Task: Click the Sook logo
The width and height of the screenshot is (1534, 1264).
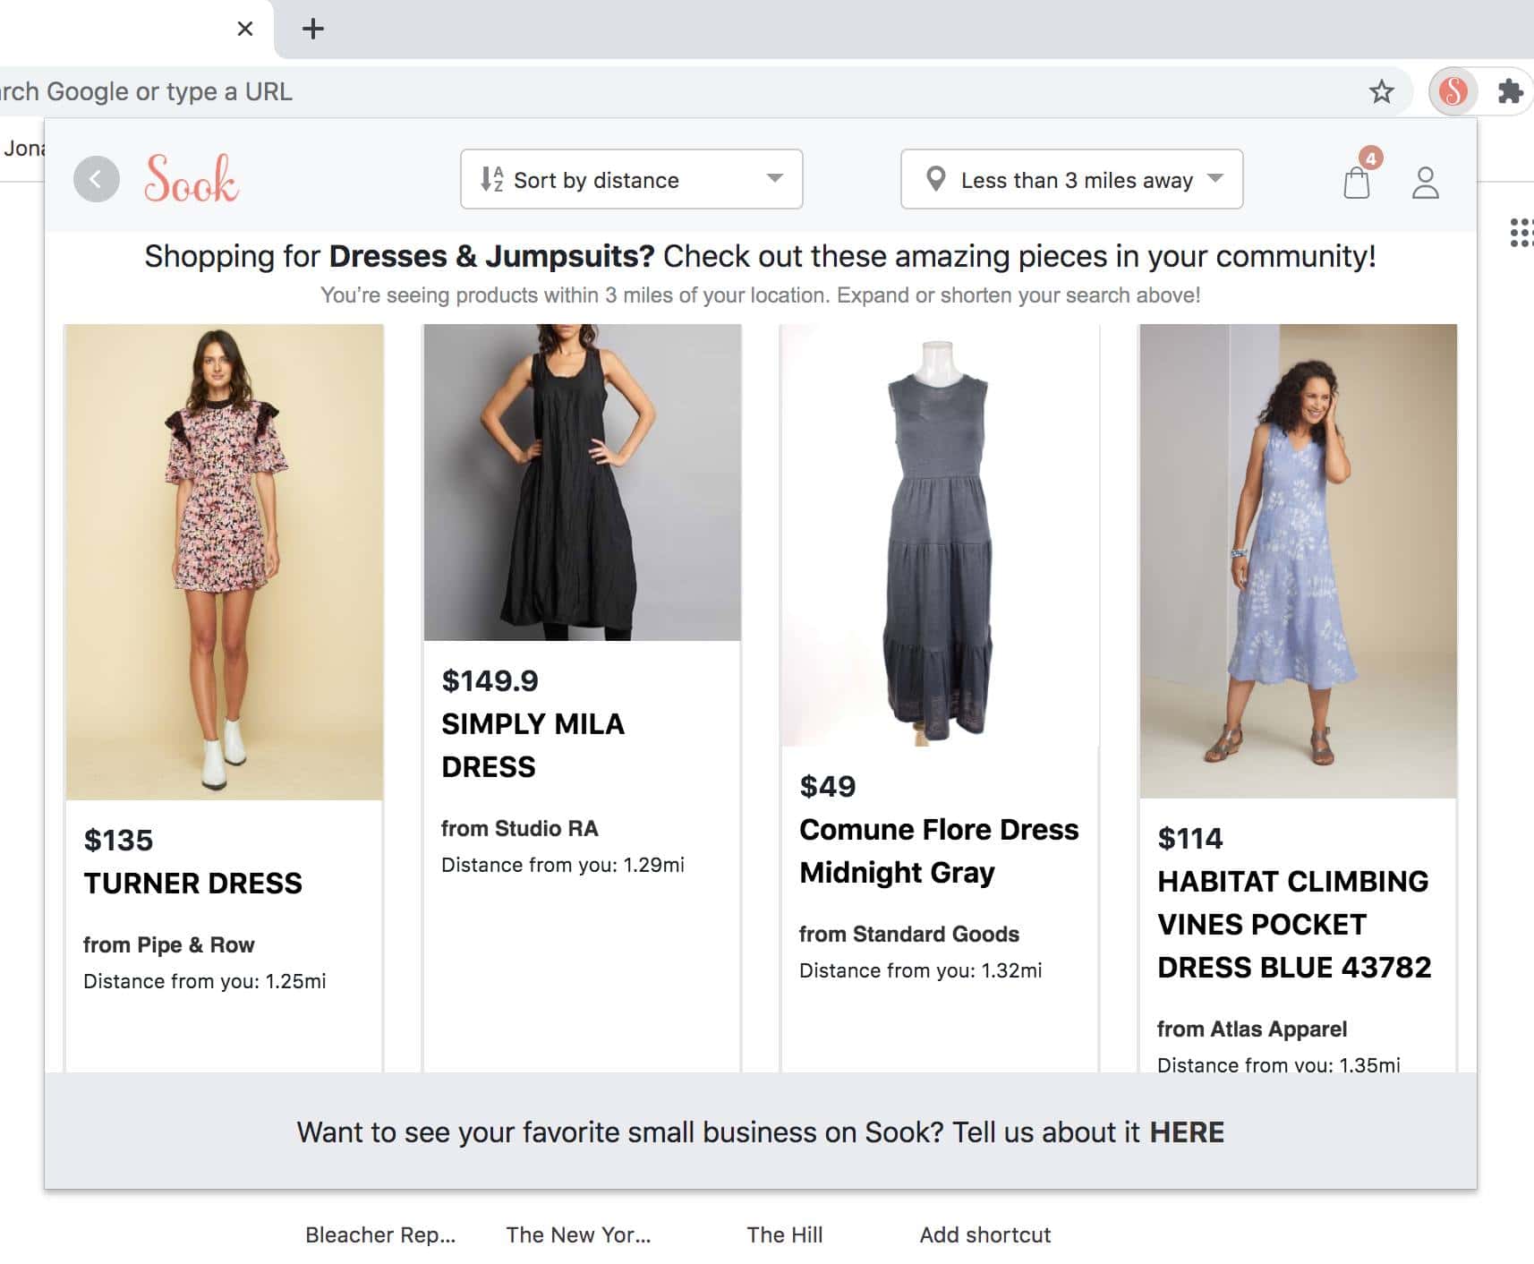Action: click(x=192, y=179)
